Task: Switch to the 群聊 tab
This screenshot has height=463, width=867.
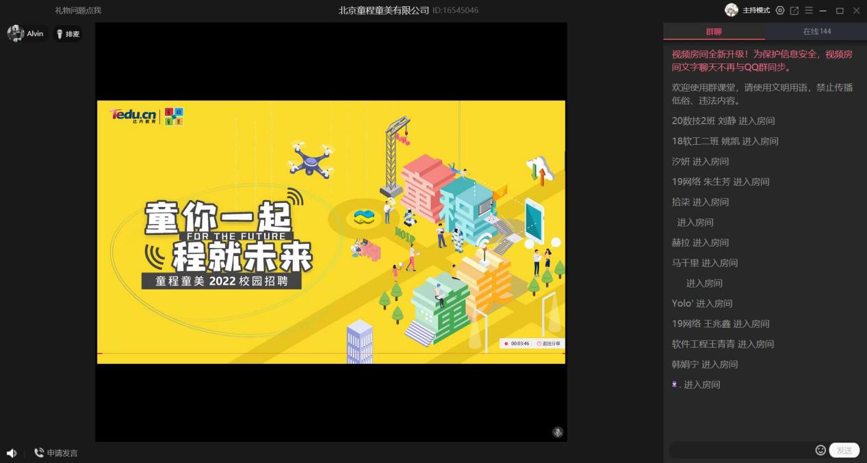Action: [x=714, y=31]
